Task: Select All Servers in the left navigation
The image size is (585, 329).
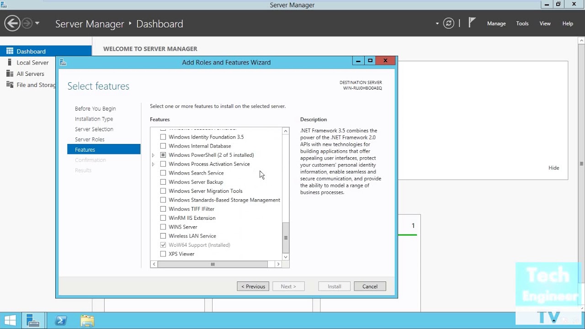Action: click(x=30, y=74)
